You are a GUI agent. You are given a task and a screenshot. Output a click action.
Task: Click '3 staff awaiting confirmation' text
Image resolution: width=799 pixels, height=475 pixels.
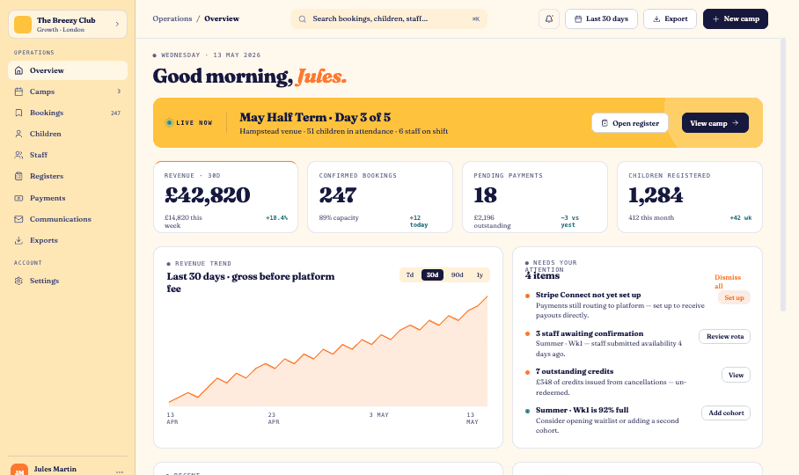[589, 333]
